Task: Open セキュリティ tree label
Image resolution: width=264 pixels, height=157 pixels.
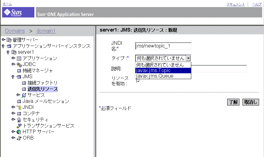Action: point(35,120)
